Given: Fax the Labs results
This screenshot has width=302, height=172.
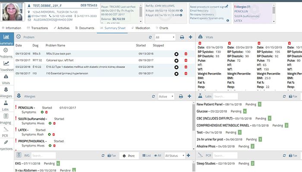Looking at the screenshot, I should (293, 96).
